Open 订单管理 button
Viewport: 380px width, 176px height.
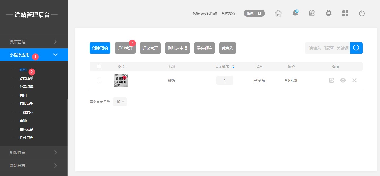125,48
